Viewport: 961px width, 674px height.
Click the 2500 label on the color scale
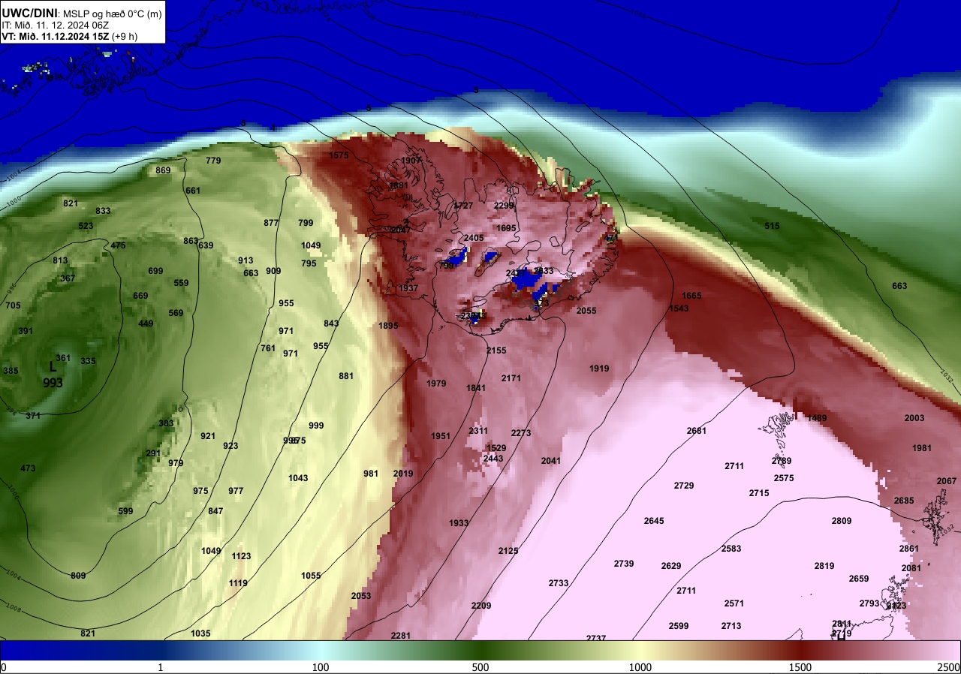(x=948, y=667)
